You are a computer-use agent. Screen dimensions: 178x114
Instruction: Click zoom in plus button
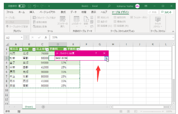pyautogui.click(x=163, y=112)
